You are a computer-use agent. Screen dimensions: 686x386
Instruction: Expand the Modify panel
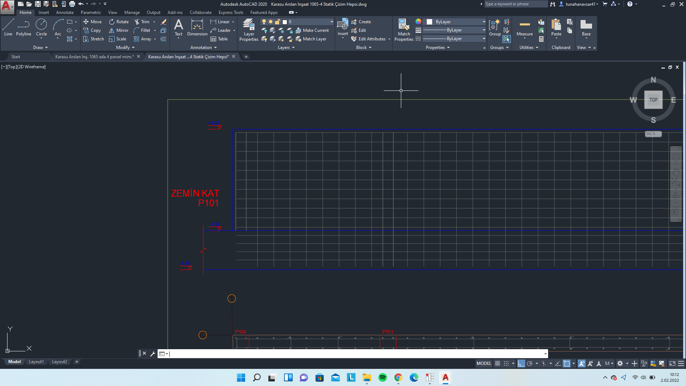(125, 48)
